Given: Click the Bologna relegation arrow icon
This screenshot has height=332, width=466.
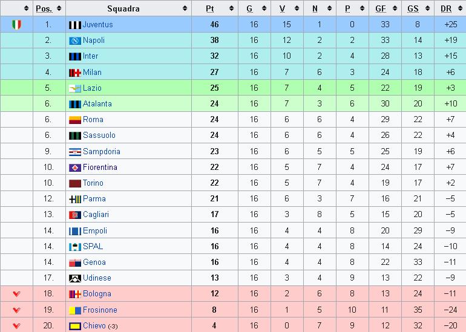Looking at the screenshot, I should click(x=17, y=294).
